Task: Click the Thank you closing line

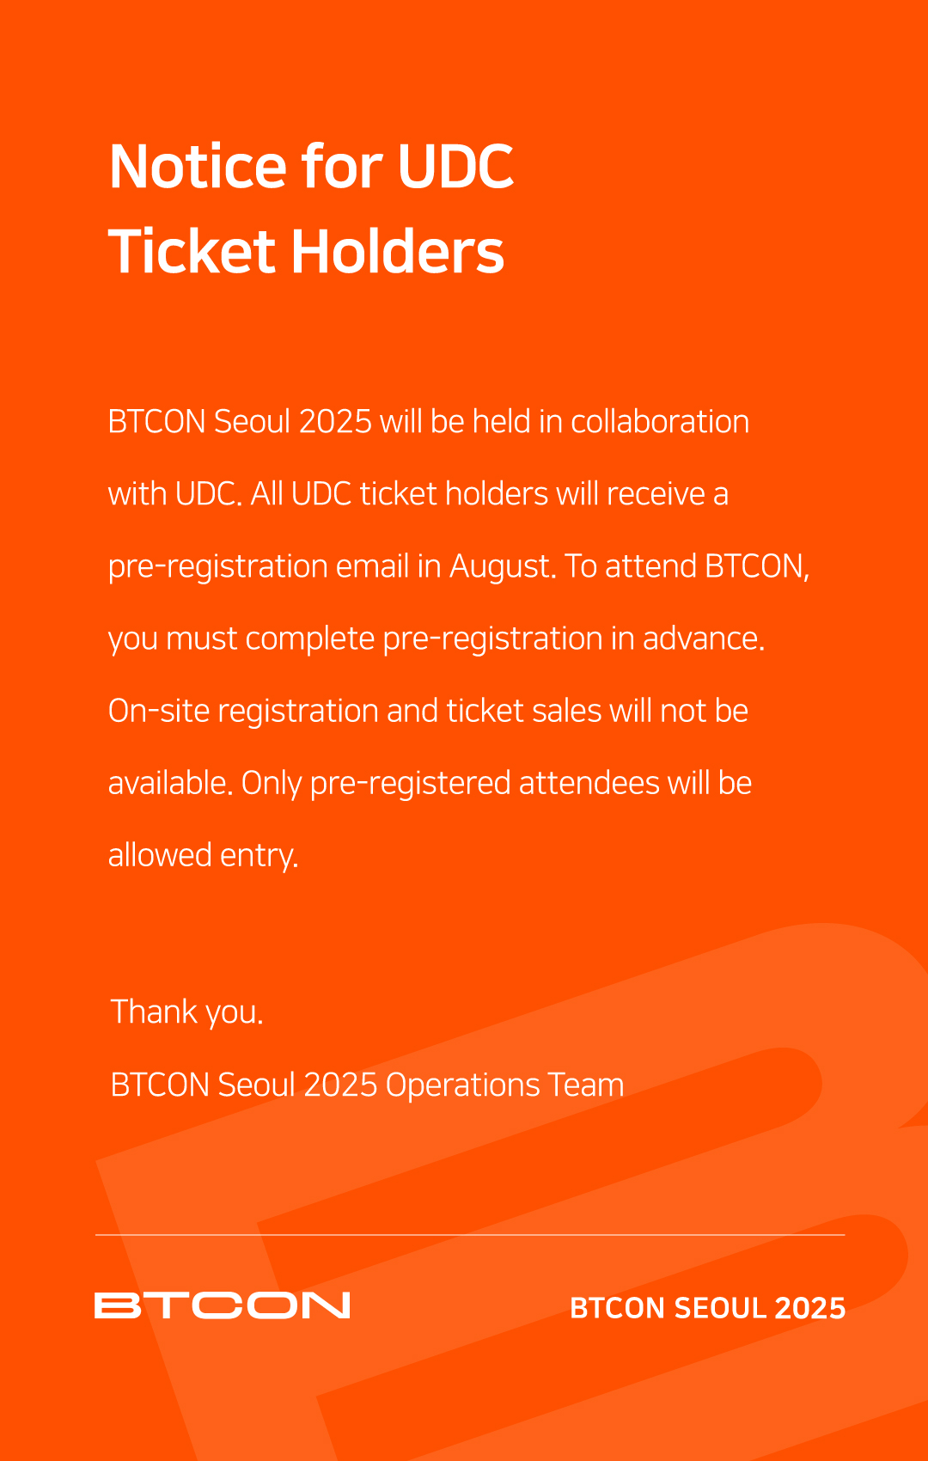Action: (x=186, y=1012)
